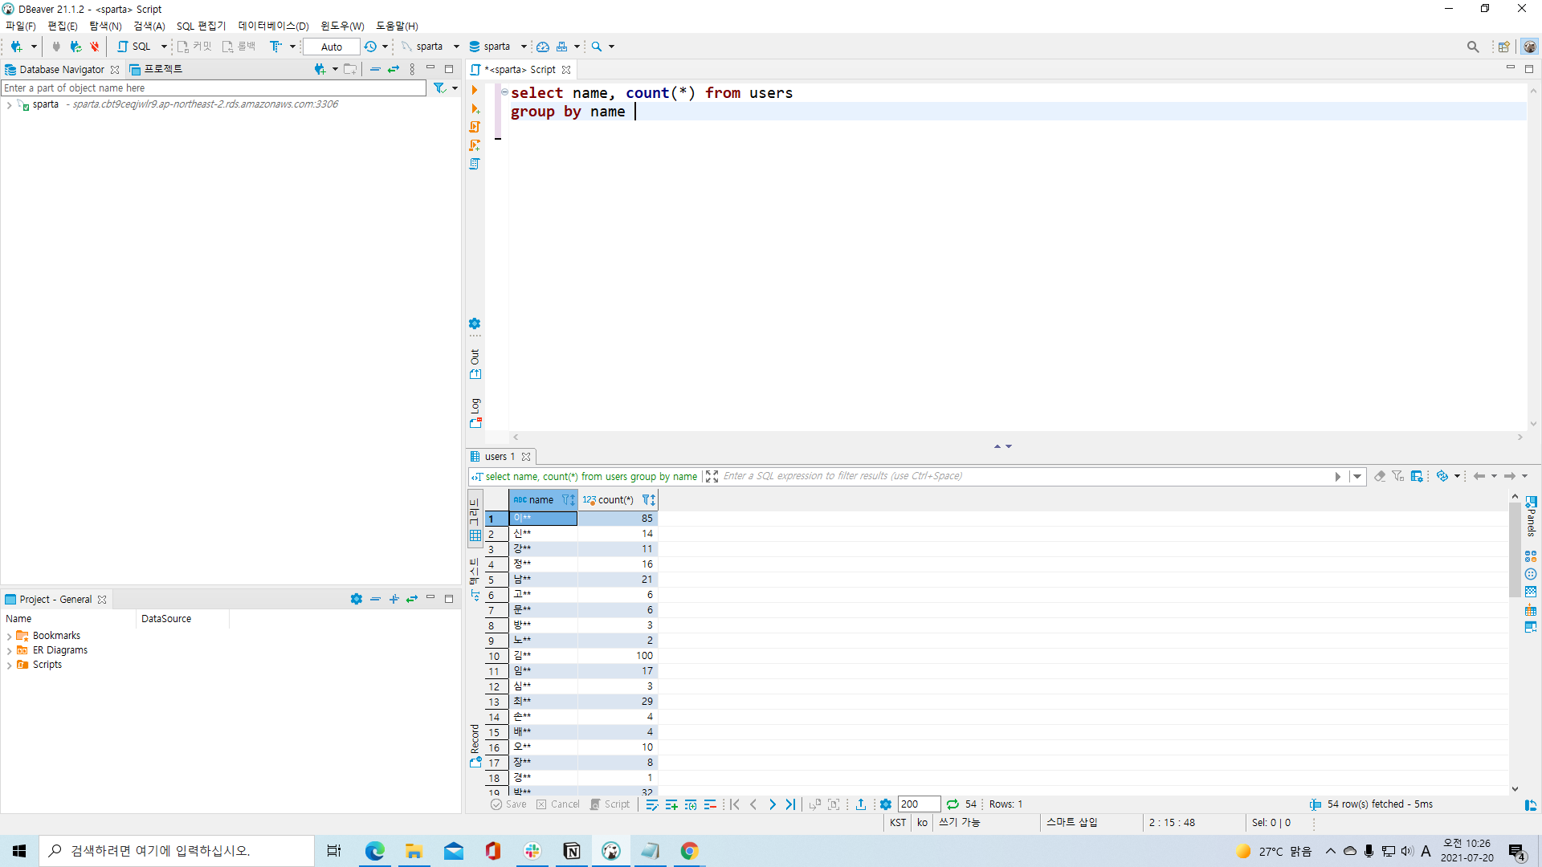Viewport: 1542px width, 867px height.
Task: Toggle link with editor in Navigator
Action: [394, 70]
